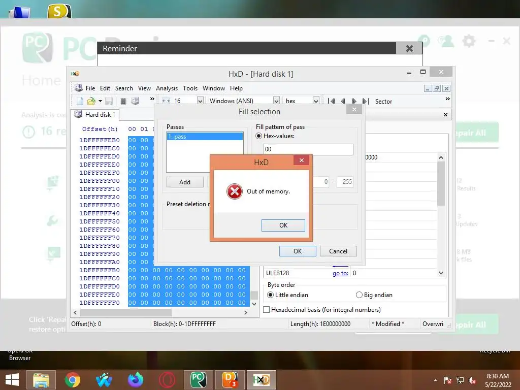Click the red error icon in Out of memory dialog
Screen dimensions: 520x390
click(234, 191)
